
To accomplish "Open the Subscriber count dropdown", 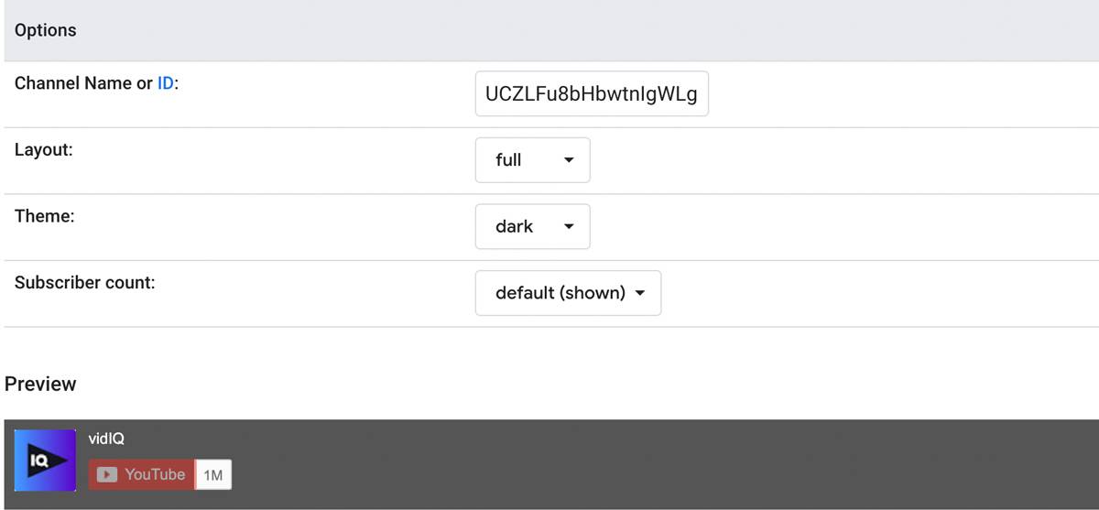I will click(x=568, y=293).
